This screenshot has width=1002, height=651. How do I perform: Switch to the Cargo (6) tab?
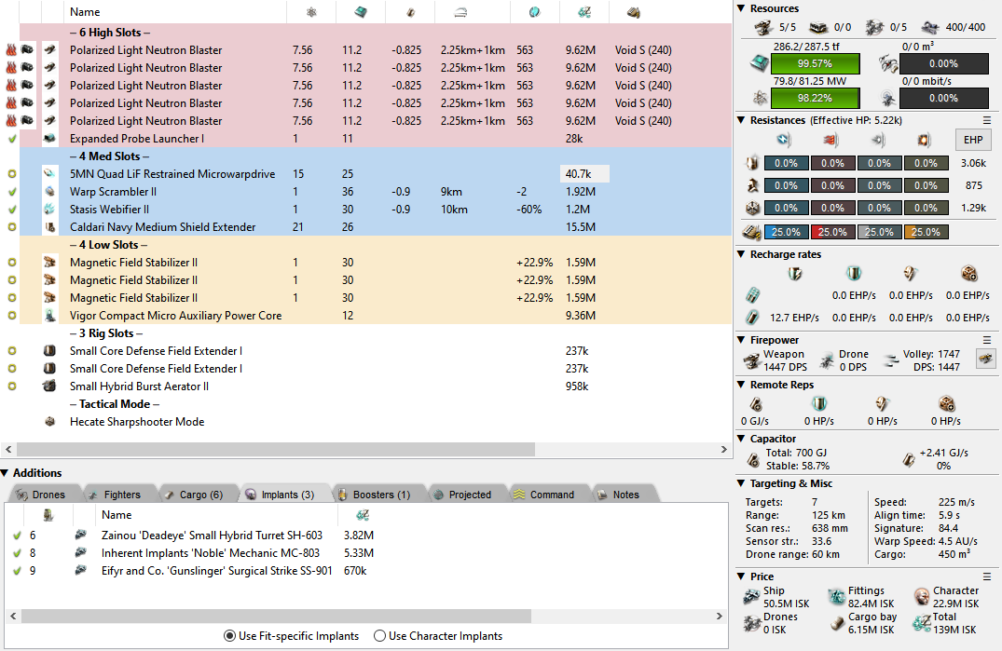coord(194,495)
